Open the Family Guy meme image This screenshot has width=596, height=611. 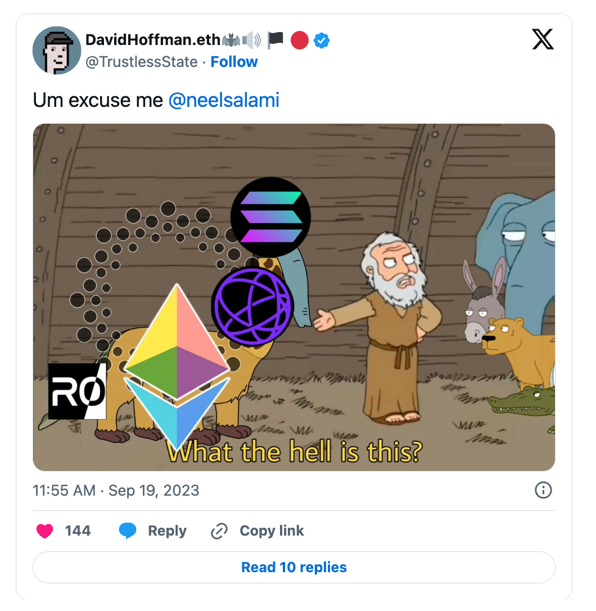[294, 297]
